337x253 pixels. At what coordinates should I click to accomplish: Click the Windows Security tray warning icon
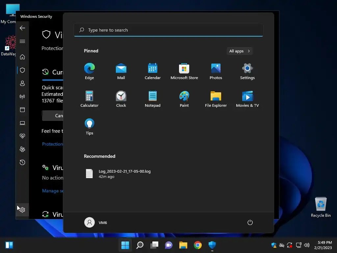click(274, 245)
